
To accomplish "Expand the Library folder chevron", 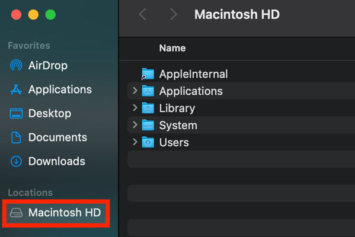I will (135, 108).
